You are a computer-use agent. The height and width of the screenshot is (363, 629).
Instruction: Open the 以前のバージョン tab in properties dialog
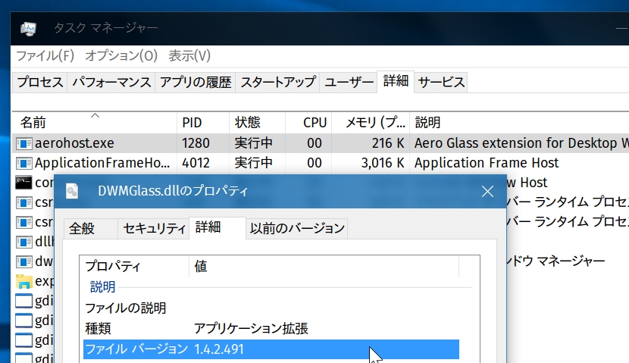(x=297, y=229)
